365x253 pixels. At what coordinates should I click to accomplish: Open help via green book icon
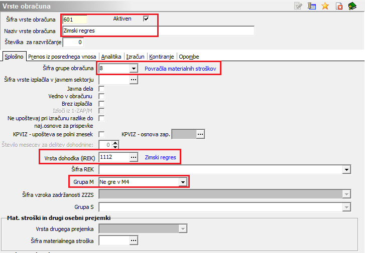[x=352, y=6]
